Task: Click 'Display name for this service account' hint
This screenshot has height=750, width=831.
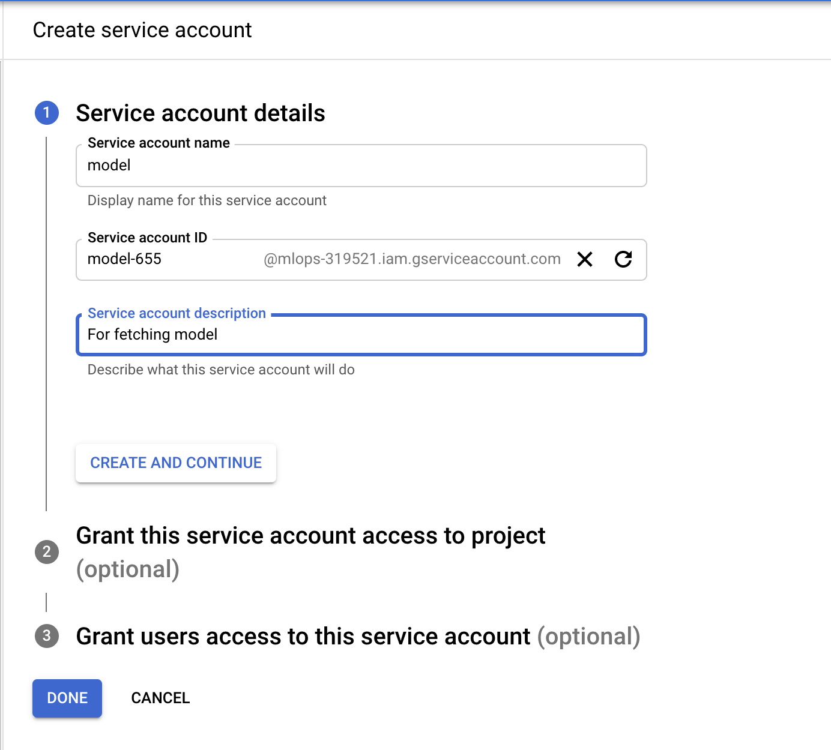Action: [207, 200]
